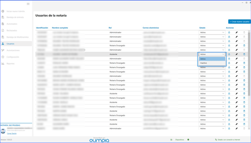Expand Estado dropdown of first Administrador row
The height and width of the screenshot is (143, 251).
click(x=212, y=33)
